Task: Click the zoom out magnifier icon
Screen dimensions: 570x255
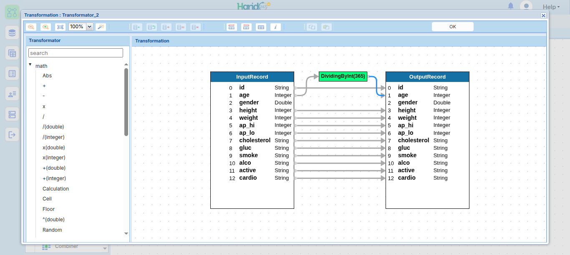Action: pyautogui.click(x=31, y=27)
